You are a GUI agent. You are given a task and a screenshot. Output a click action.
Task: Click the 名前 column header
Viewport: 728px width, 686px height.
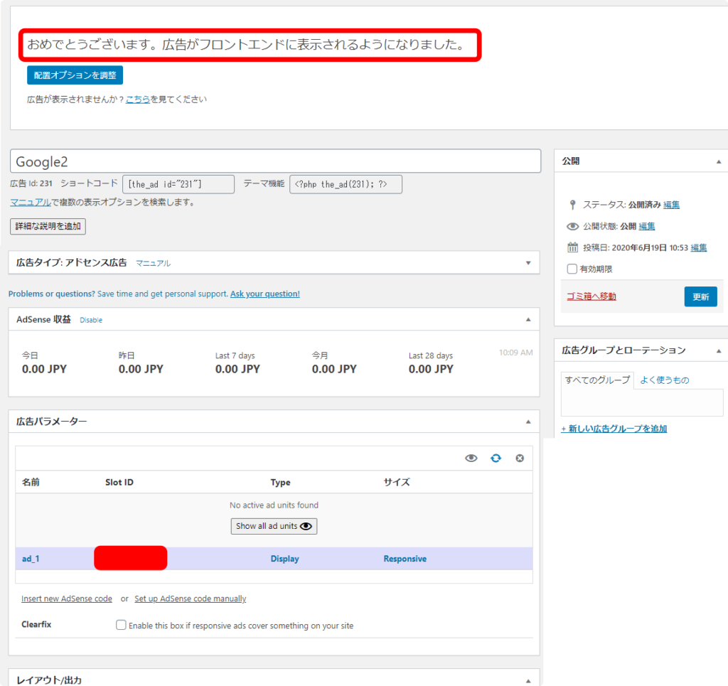[31, 482]
